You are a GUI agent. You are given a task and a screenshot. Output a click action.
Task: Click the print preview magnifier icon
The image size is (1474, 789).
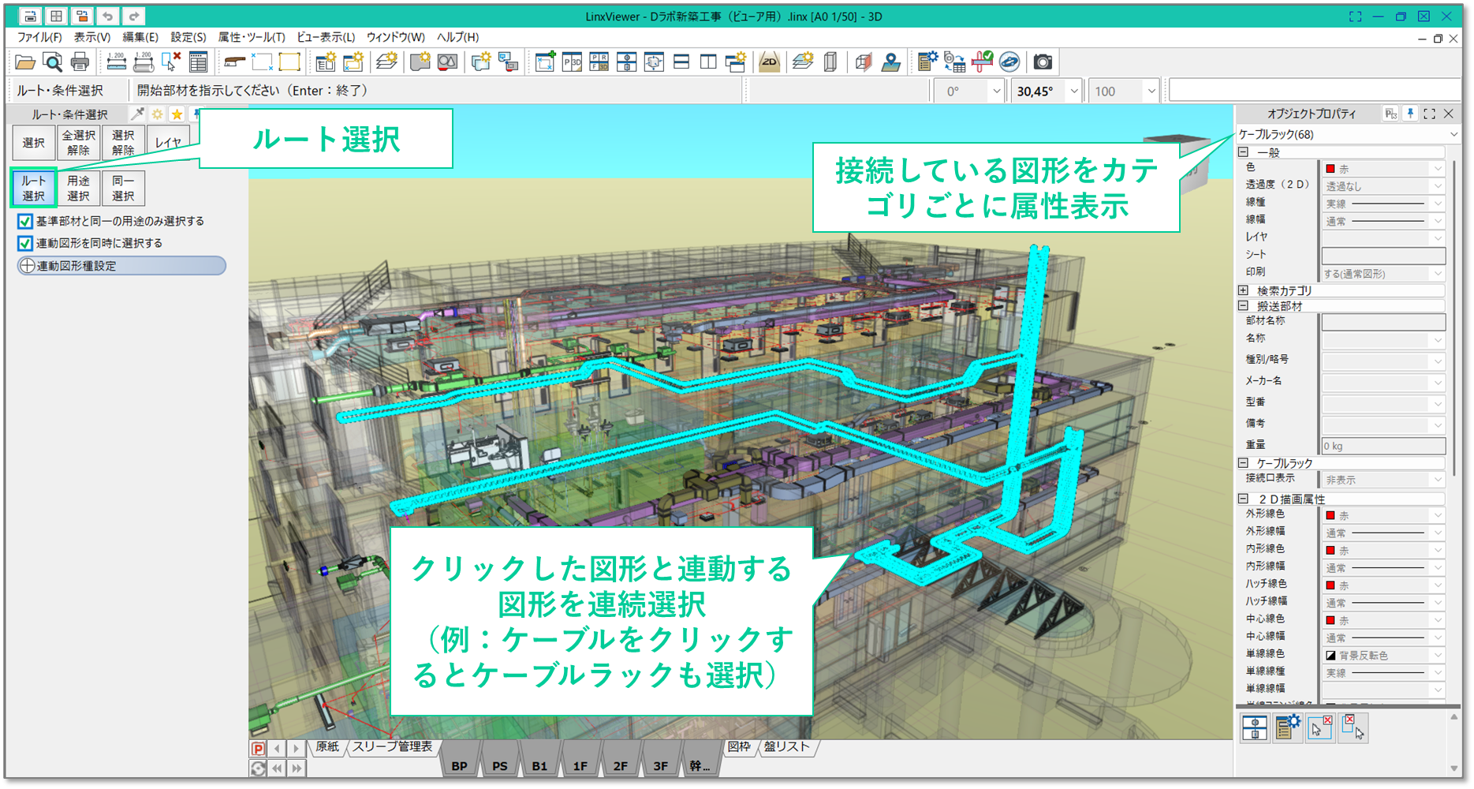tap(52, 62)
